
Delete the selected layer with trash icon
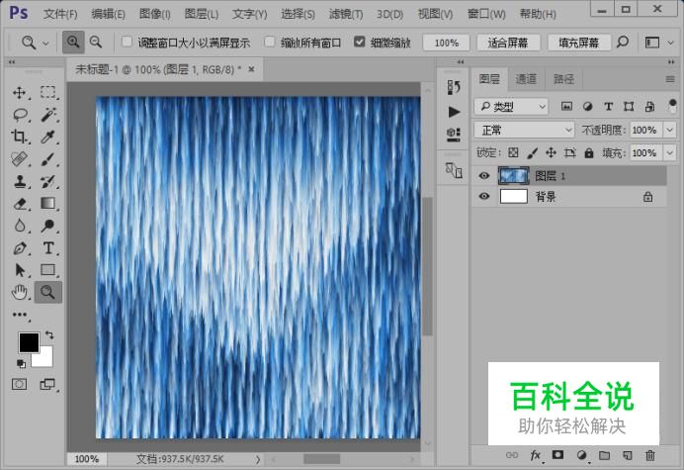click(650, 455)
